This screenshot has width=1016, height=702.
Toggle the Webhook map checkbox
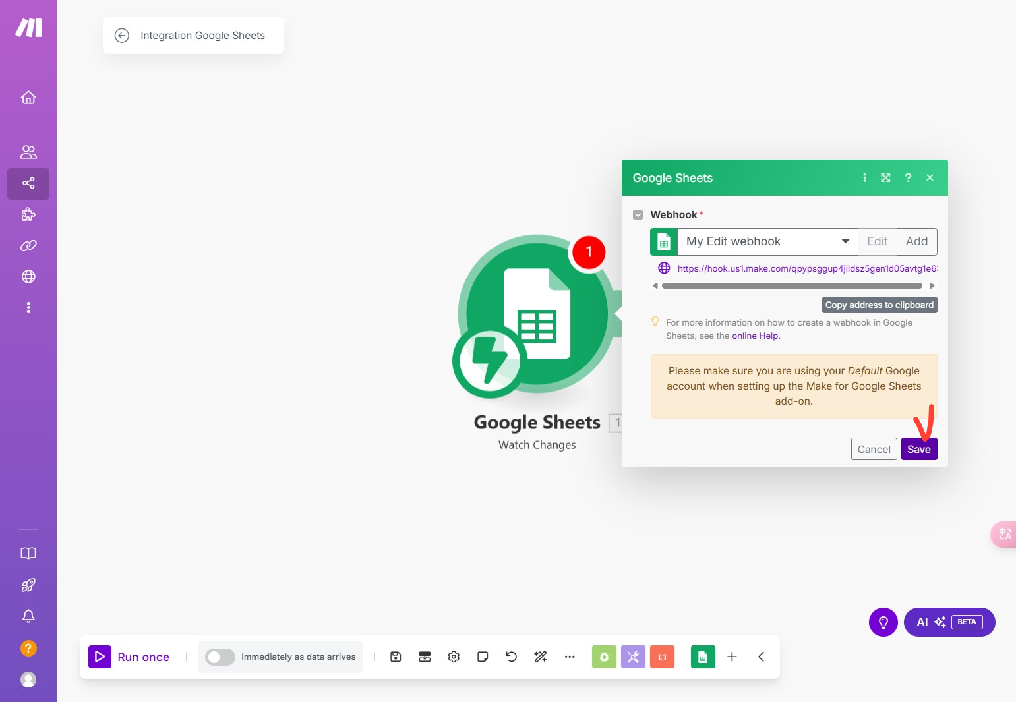(638, 215)
